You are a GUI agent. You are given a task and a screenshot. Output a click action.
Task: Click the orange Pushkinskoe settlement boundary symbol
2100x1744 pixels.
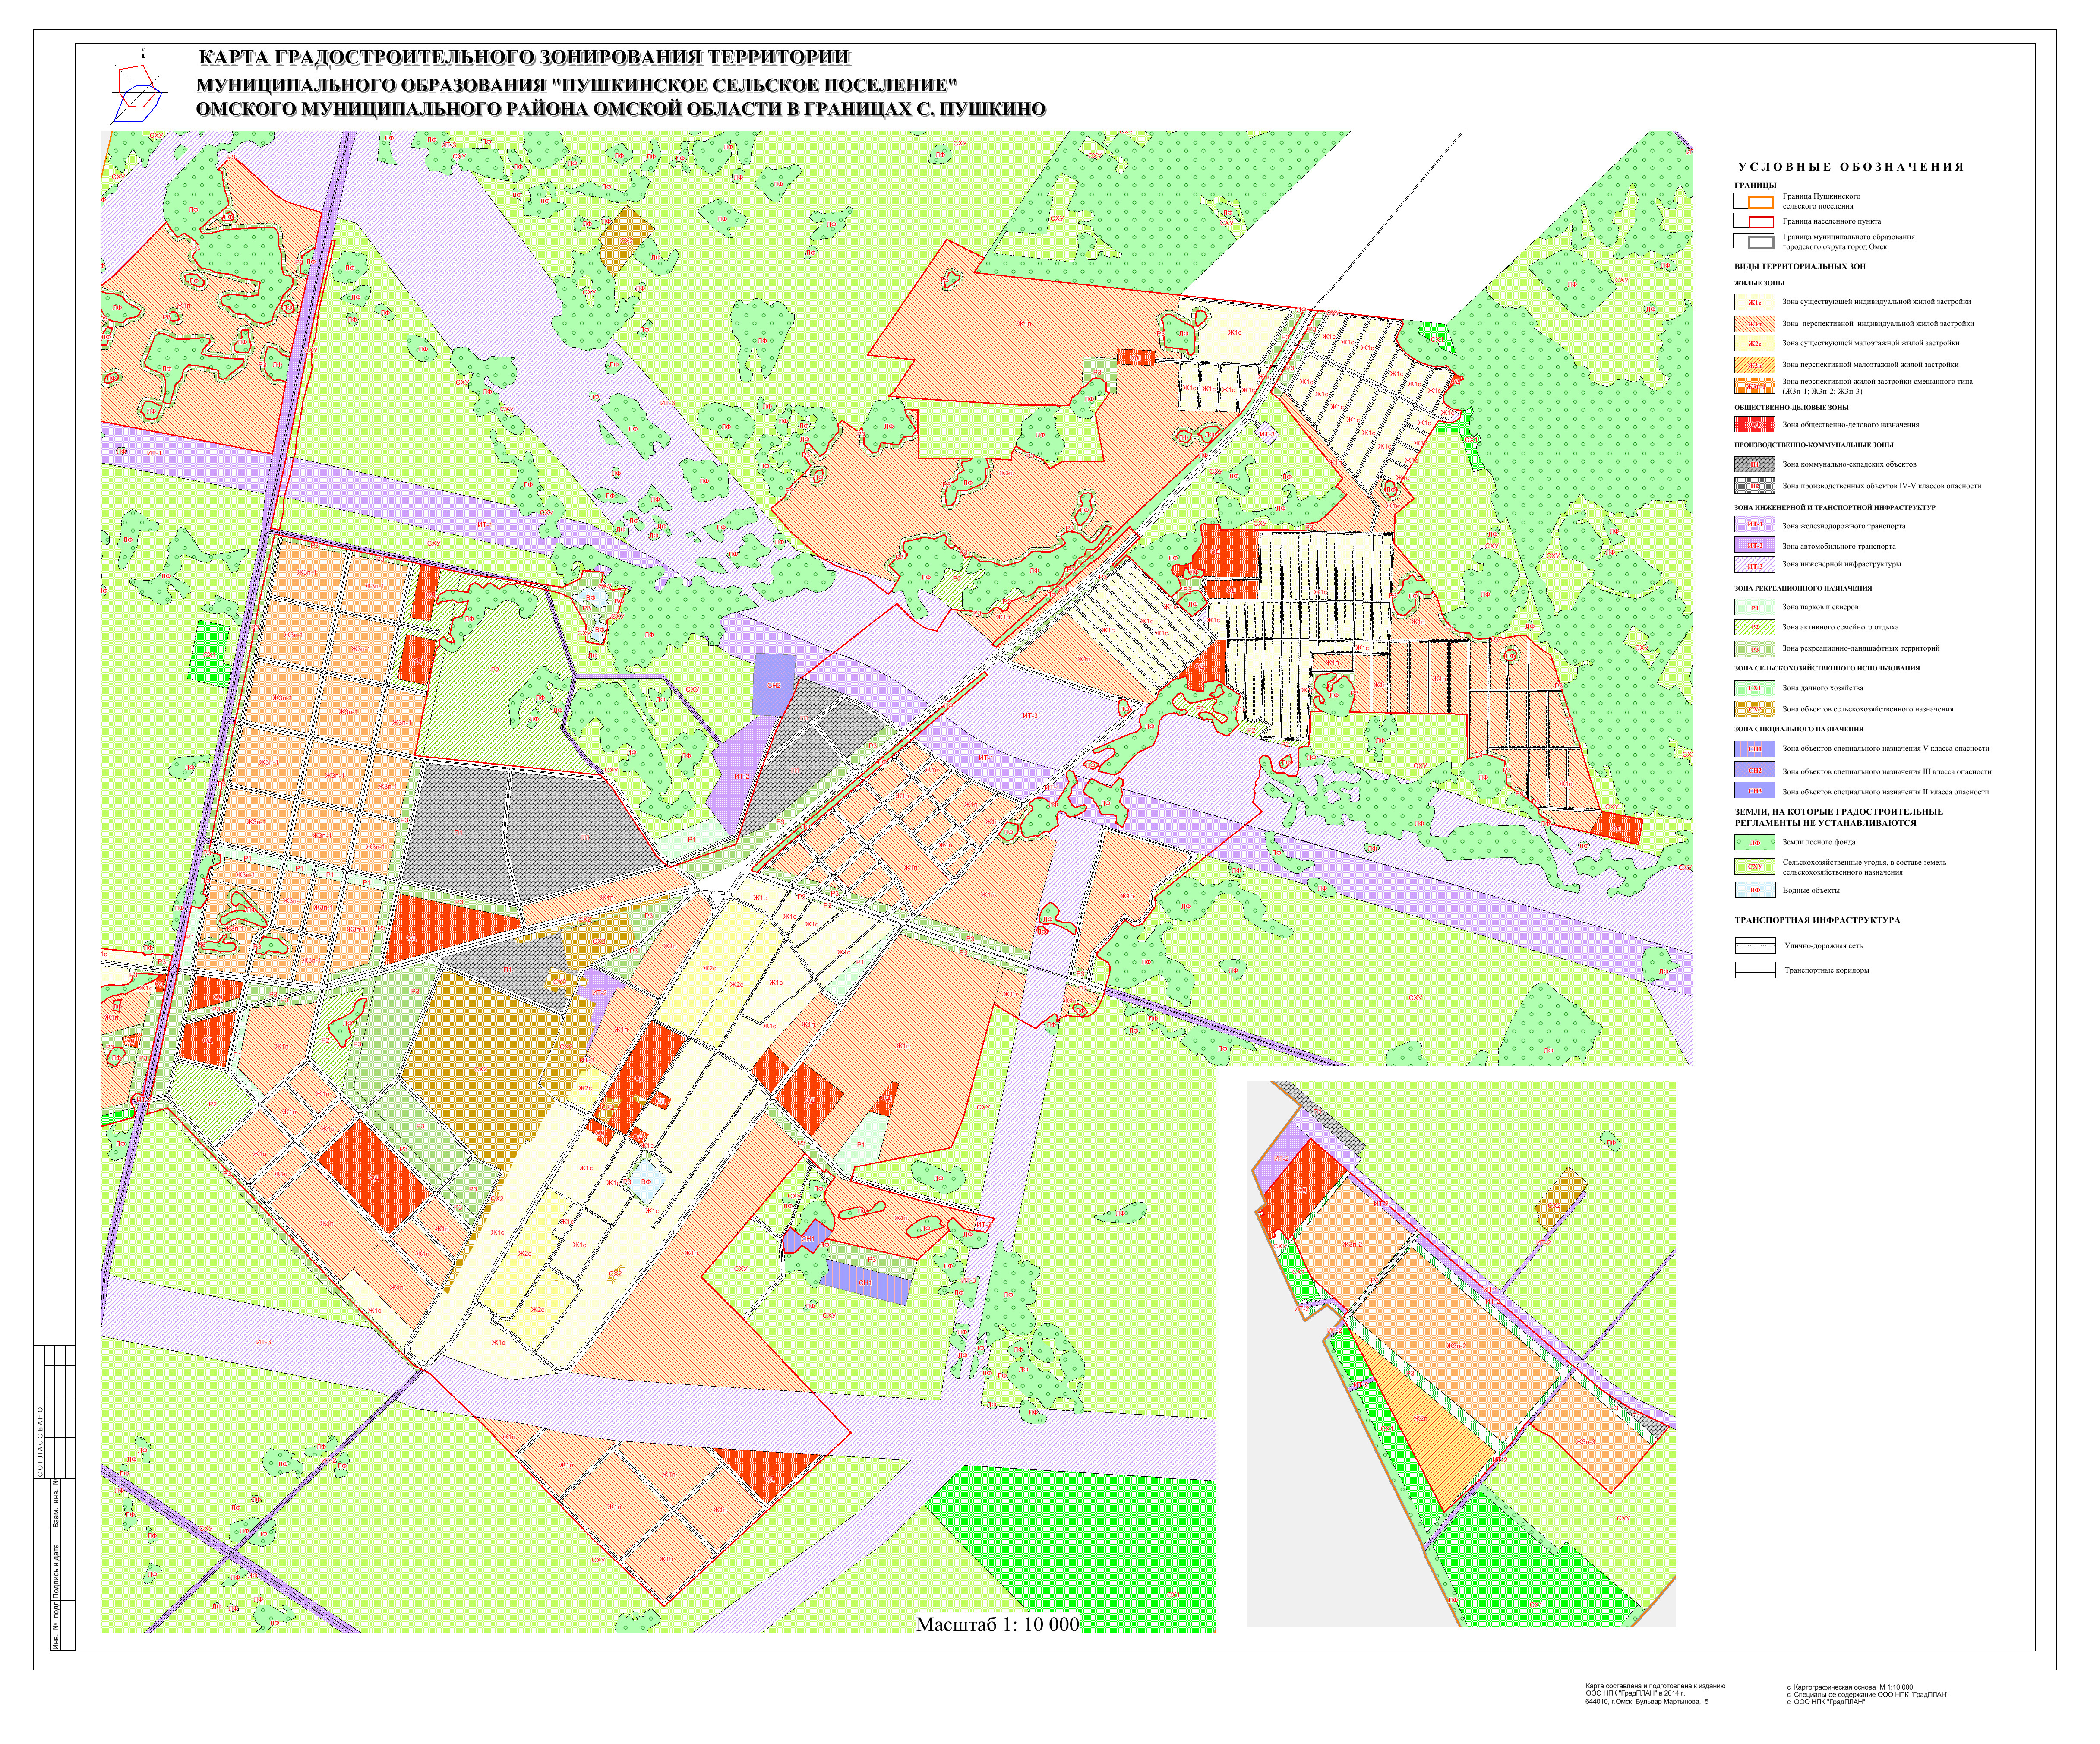(x=1754, y=201)
